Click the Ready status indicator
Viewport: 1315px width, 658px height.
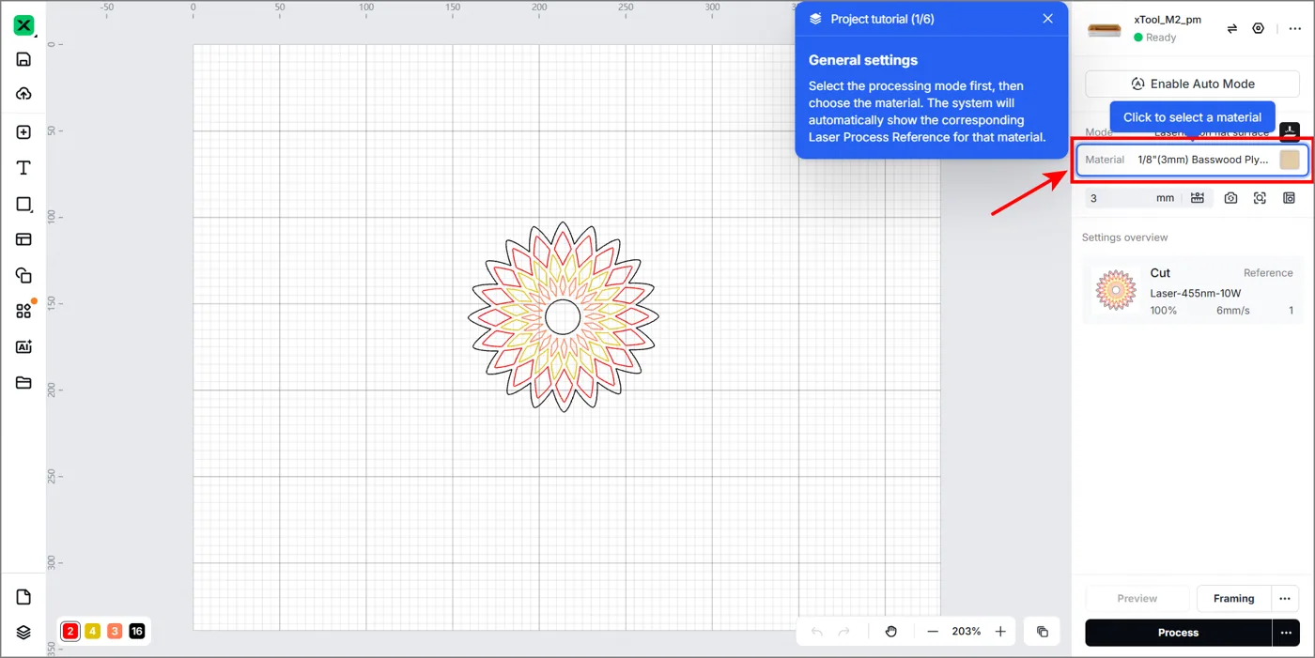pyautogui.click(x=1154, y=38)
